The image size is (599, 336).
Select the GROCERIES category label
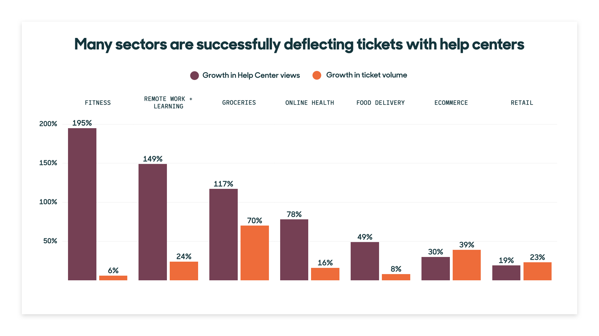pos(239,103)
